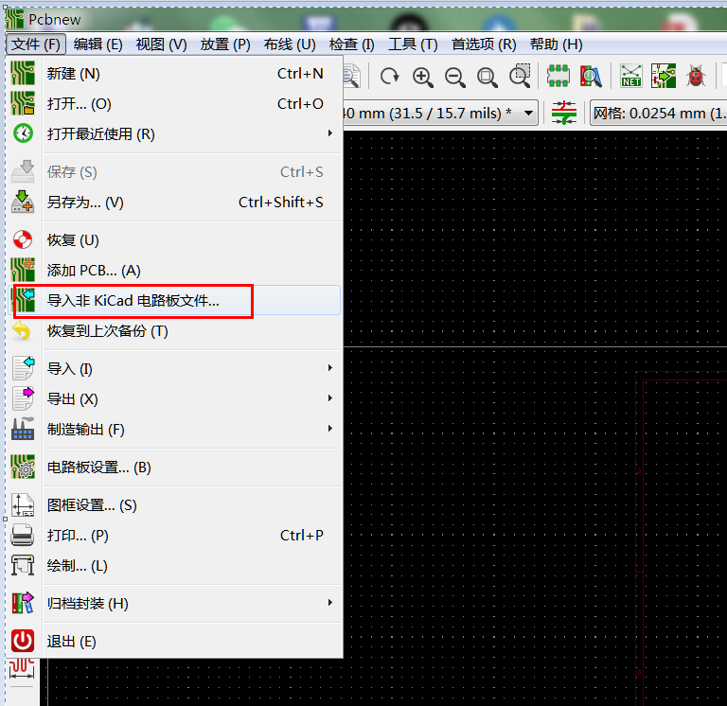Open the track width dropdown

[528, 114]
